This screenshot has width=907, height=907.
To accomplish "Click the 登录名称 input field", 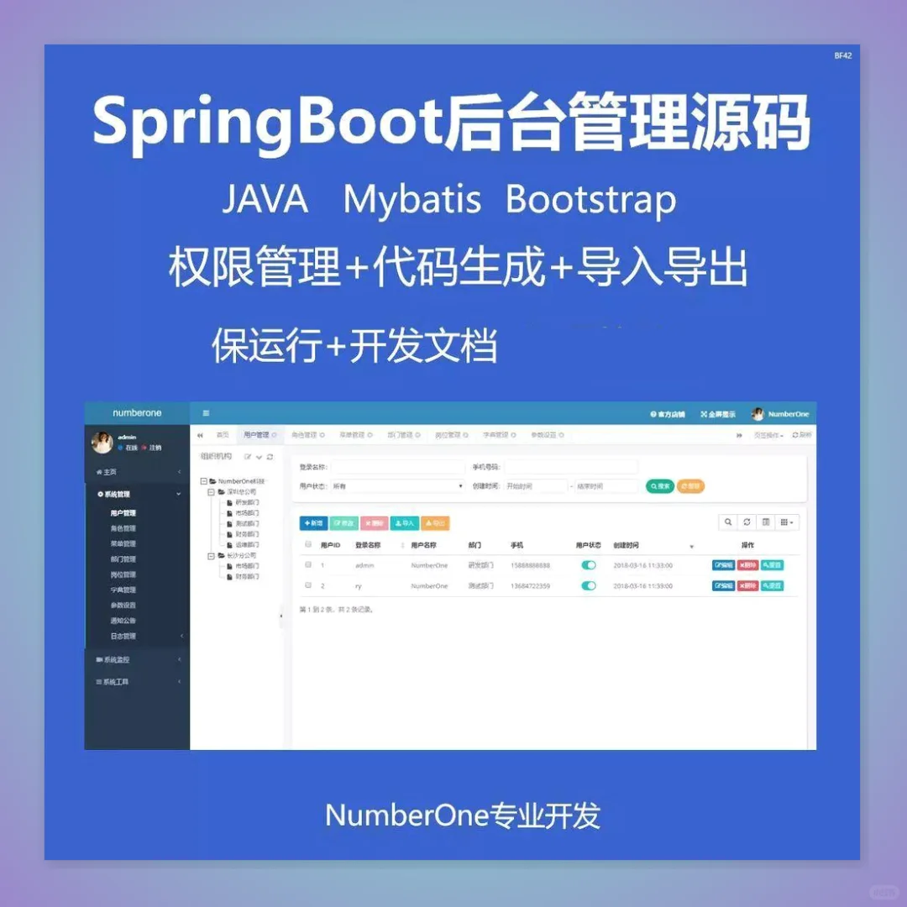I will pyautogui.click(x=399, y=467).
